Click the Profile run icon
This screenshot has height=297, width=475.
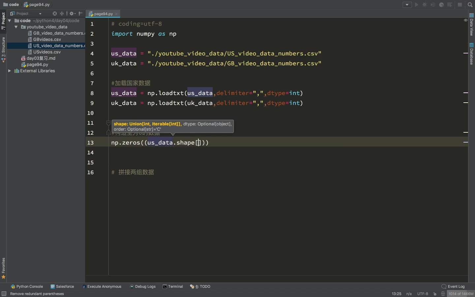click(x=441, y=5)
